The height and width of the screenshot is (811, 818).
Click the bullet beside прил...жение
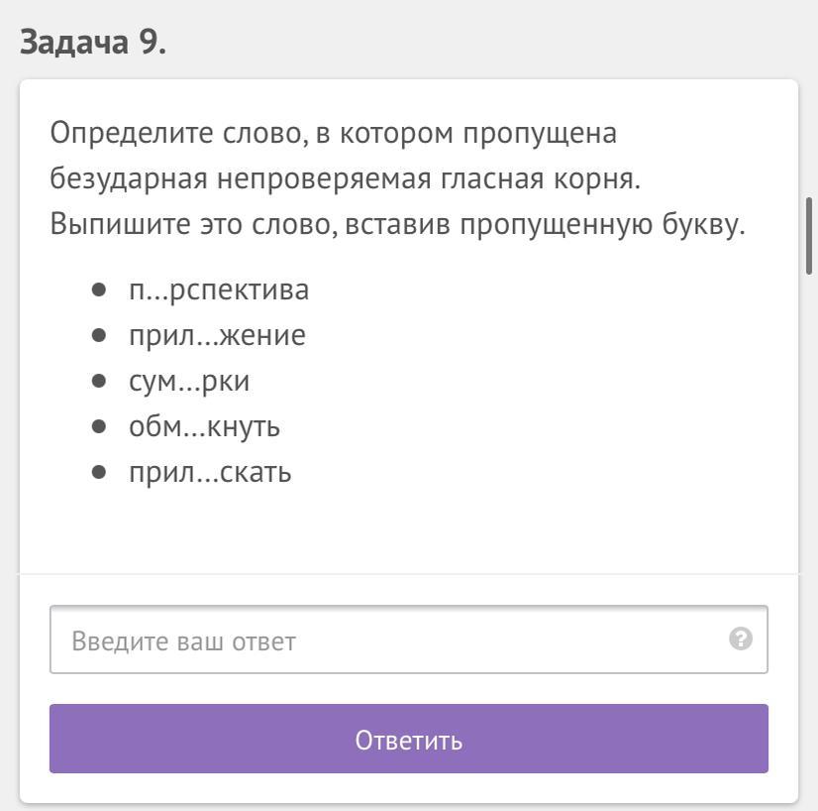pyautogui.click(x=98, y=335)
